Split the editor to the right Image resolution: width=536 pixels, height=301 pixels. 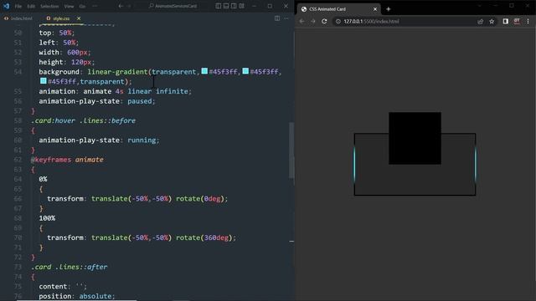pos(277,18)
